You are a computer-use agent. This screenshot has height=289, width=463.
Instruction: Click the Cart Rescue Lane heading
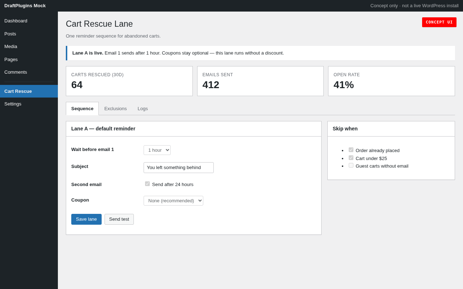pos(99,24)
